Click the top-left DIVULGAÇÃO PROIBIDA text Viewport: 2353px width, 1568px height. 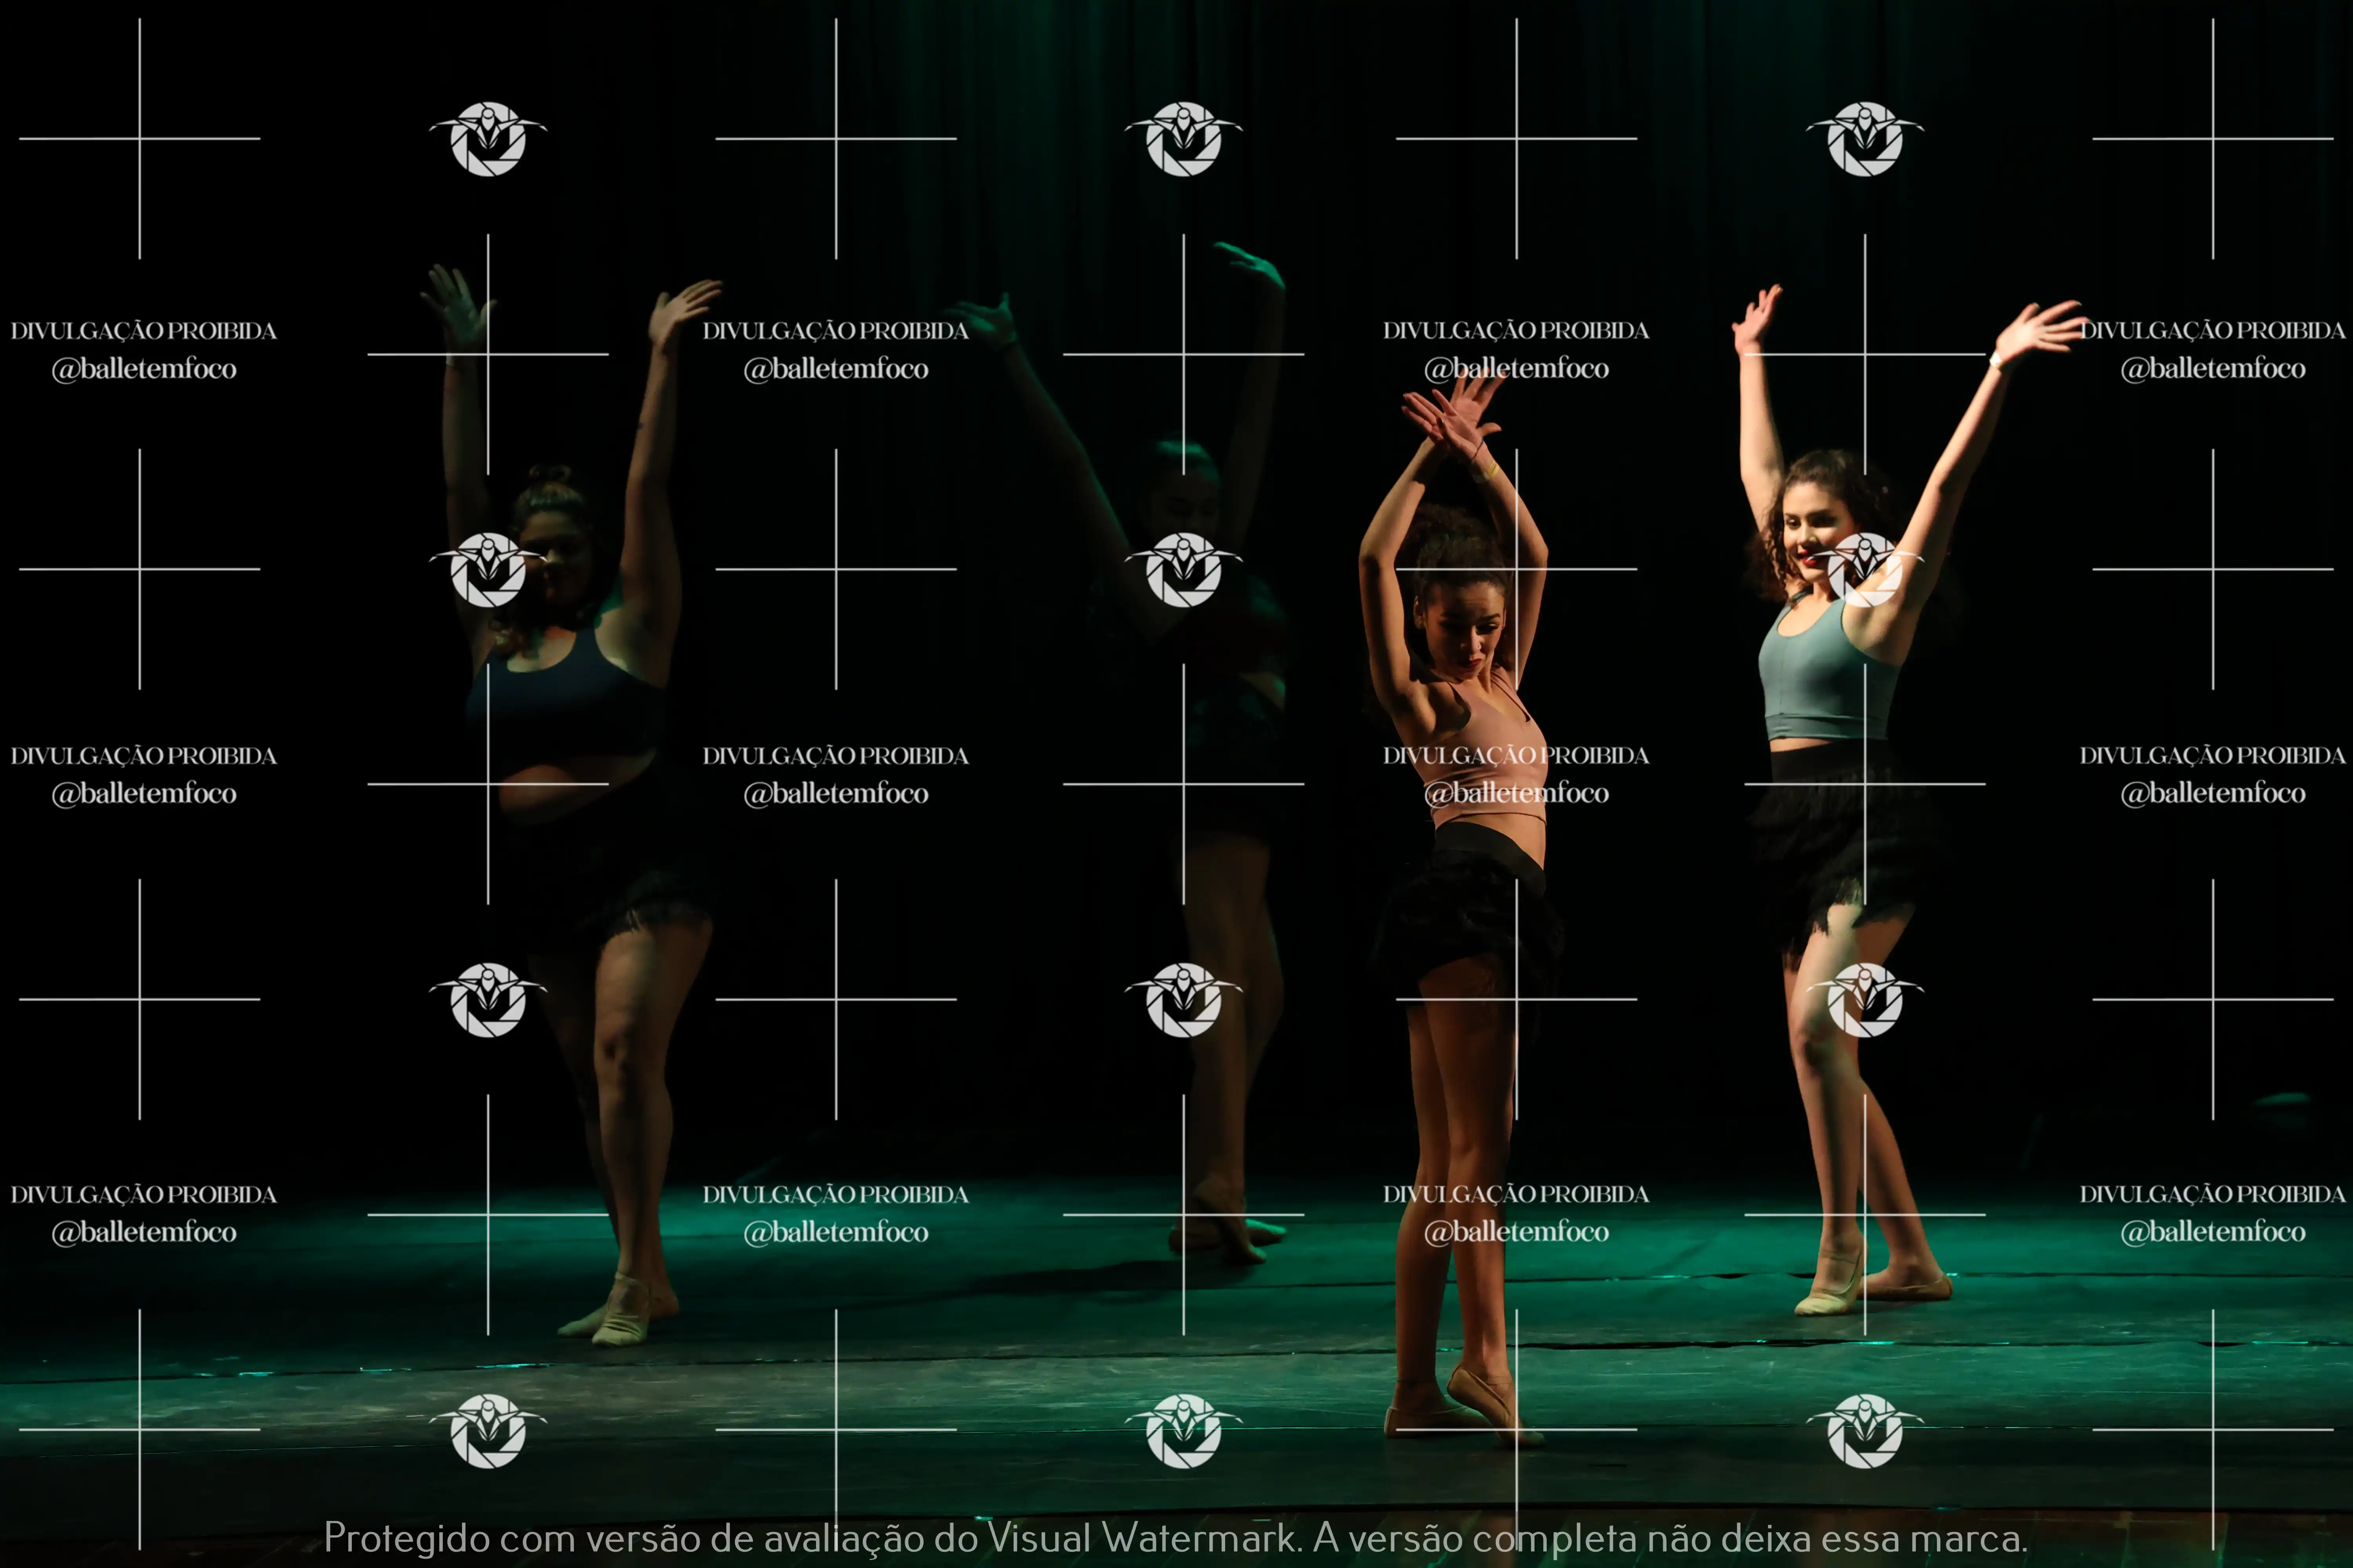pyautogui.click(x=143, y=330)
